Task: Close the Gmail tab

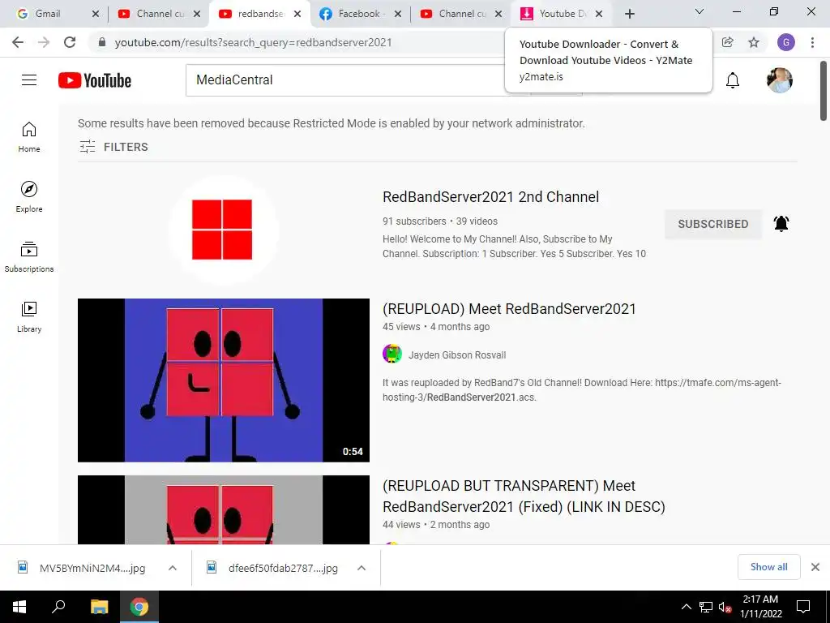Action: coord(96,14)
